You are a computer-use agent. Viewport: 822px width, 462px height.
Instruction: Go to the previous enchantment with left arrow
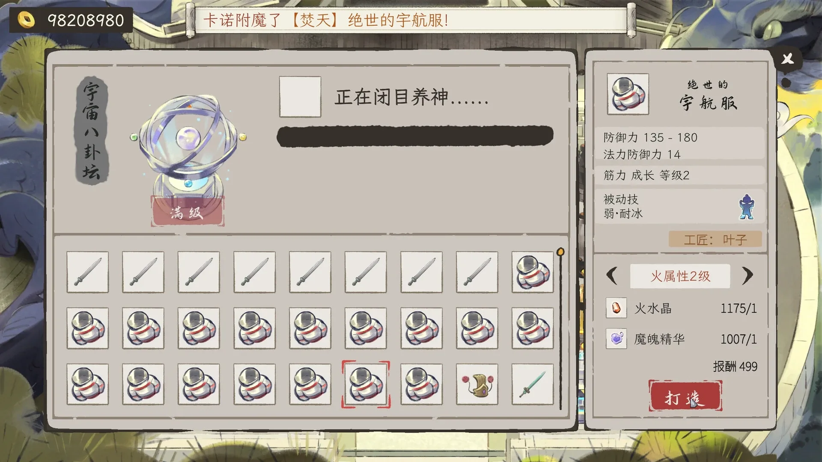(612, 275)
